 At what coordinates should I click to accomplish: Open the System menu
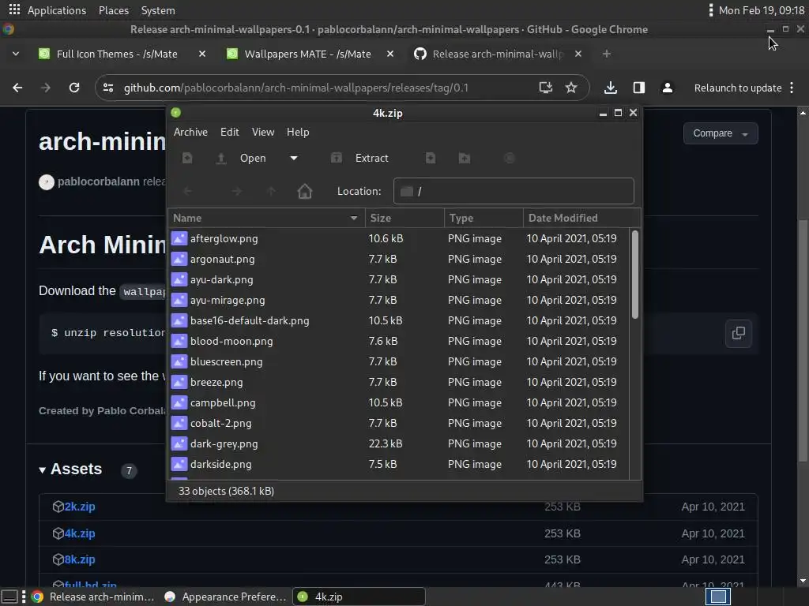click(x=158, y=10)
